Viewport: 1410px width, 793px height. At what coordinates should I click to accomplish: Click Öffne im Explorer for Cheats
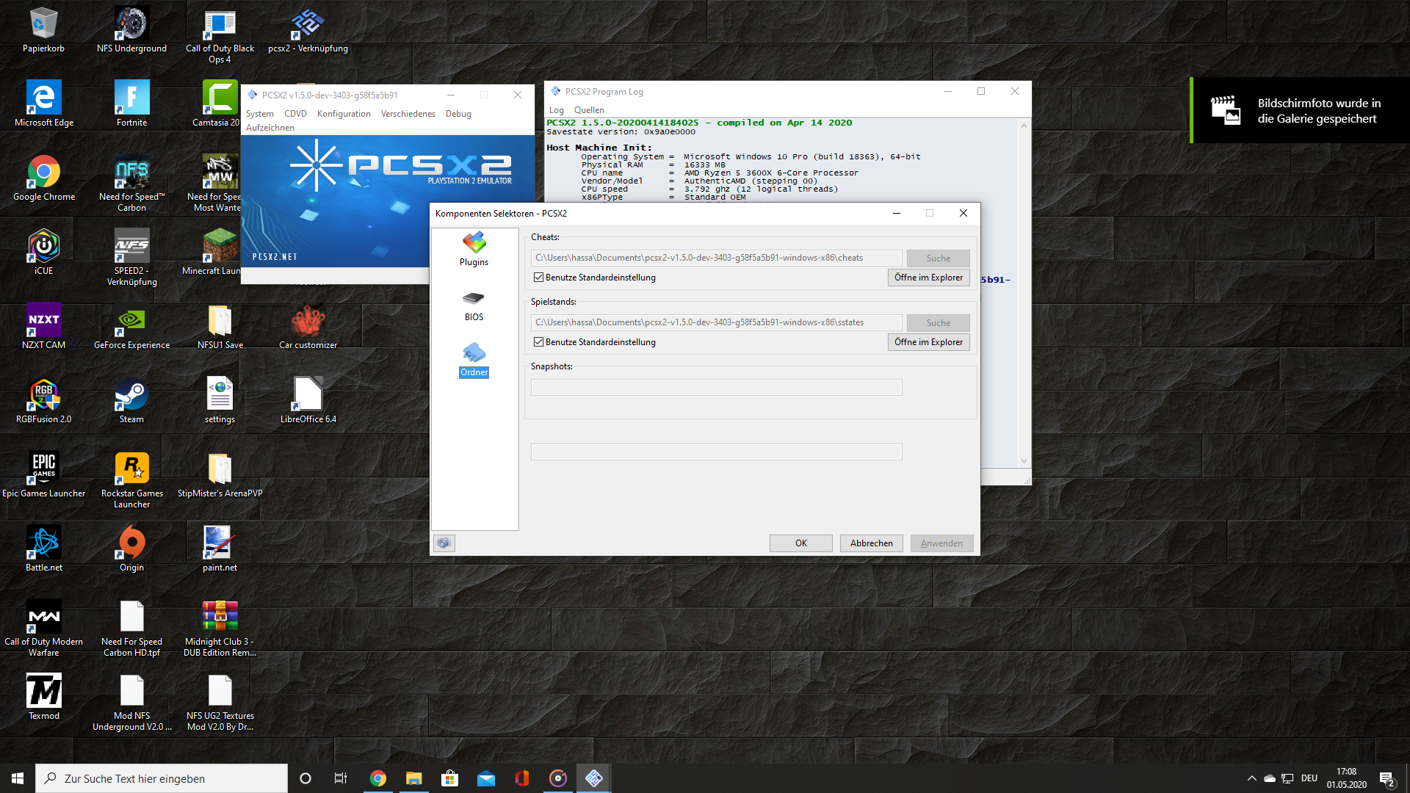coord(928,278)
